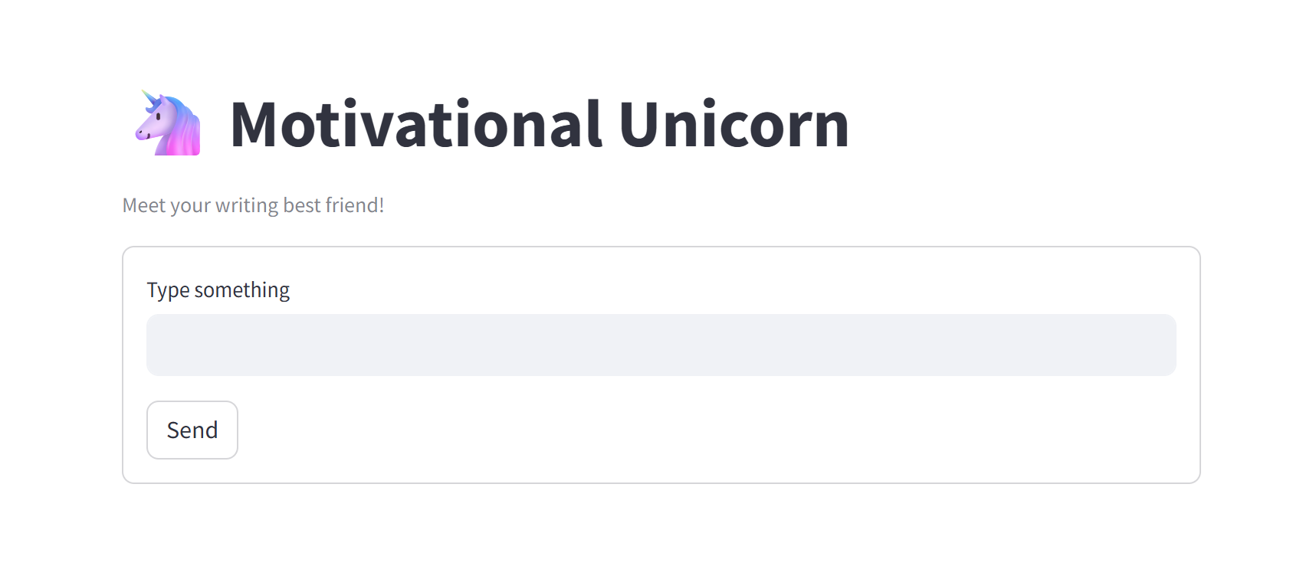Place cursor in the gray message box
The image size is (1303, 579).
pyautogui.click(x=661, y=345)
